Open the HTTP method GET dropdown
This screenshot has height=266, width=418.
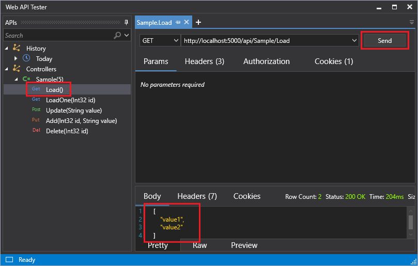159,41
